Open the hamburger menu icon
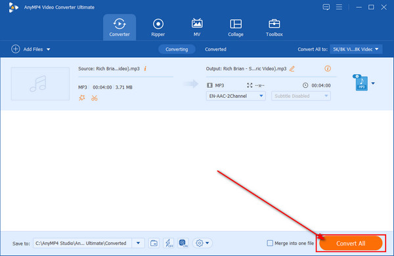 tap(339, 7)
